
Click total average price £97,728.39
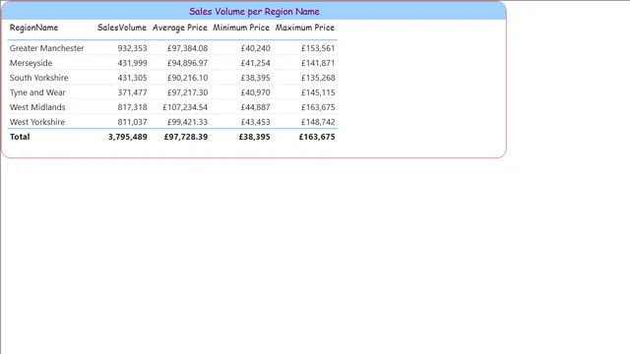pyautogui.click(x=186, y=137)
